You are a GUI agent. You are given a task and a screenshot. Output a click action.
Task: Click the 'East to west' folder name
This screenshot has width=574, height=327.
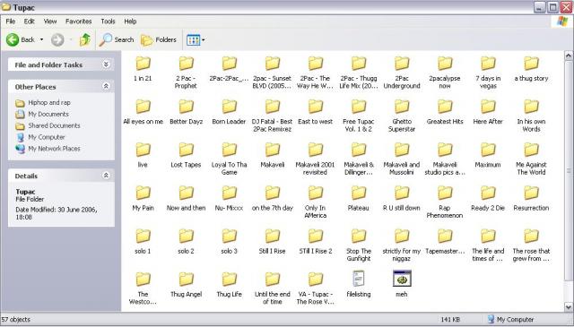315,122
